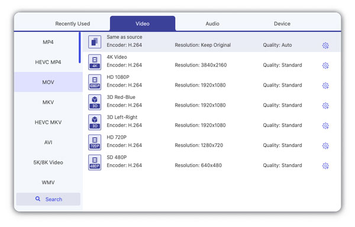
Task: Open settings gear for SD 480P preset
Action: pos(325,166)
